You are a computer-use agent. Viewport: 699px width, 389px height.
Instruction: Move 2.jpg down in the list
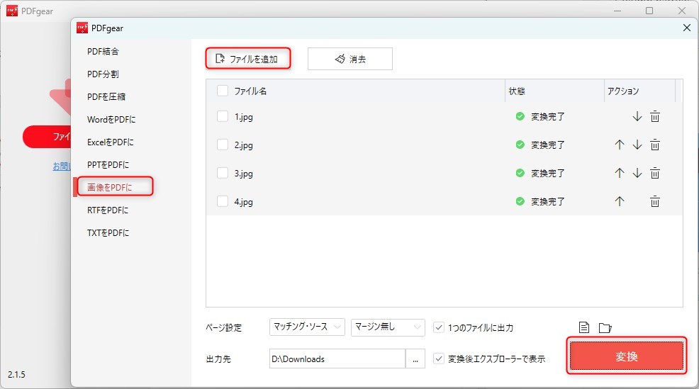[637, 145]
